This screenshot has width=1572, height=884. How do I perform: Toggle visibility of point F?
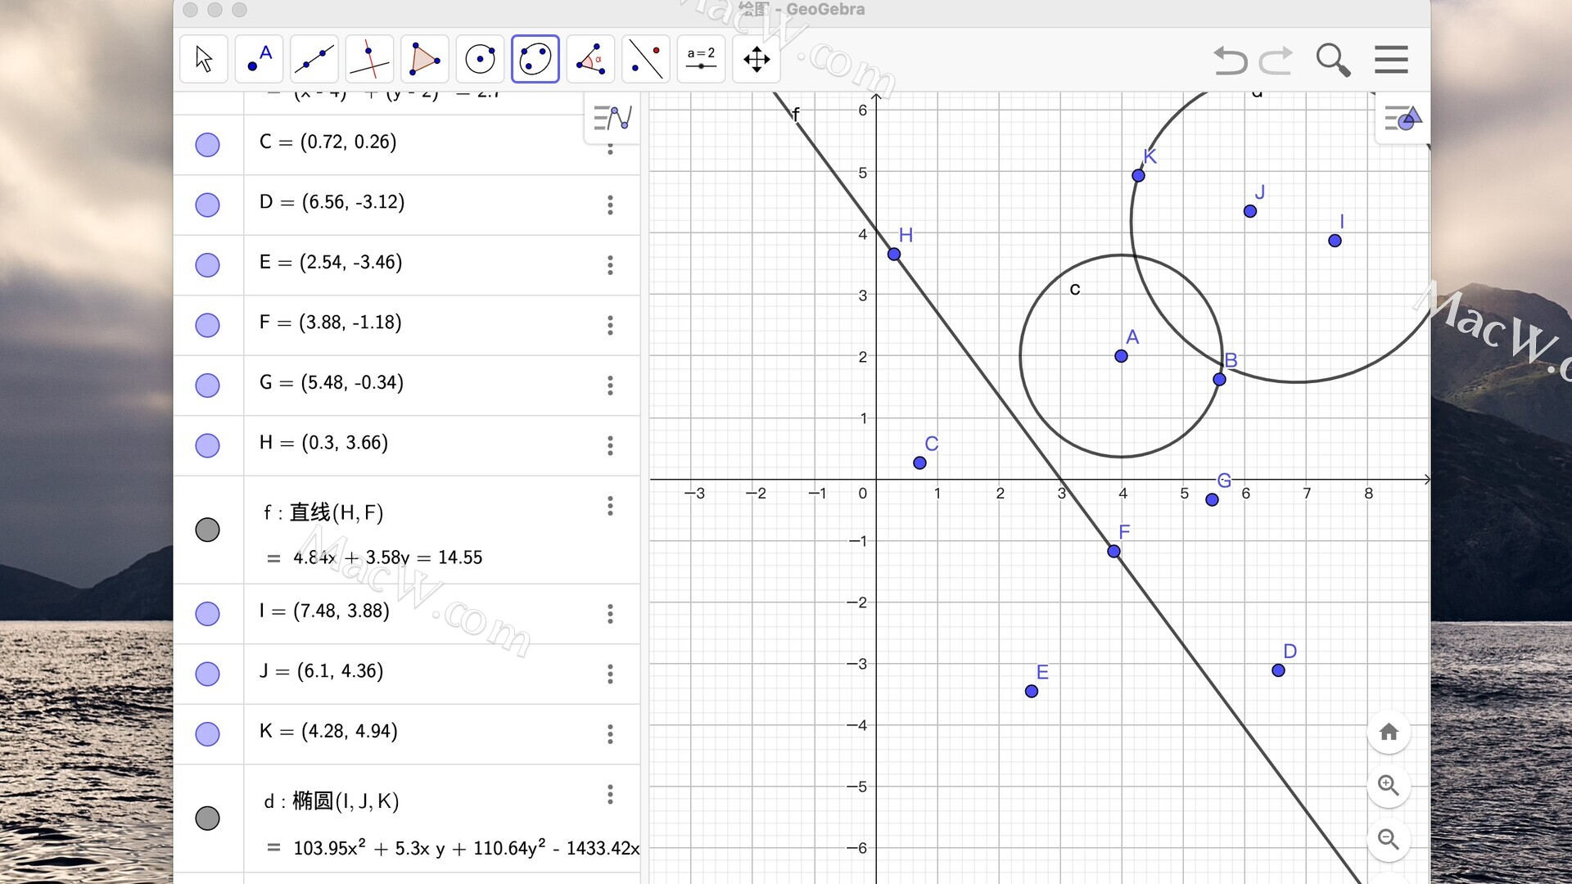pos(208,325)
